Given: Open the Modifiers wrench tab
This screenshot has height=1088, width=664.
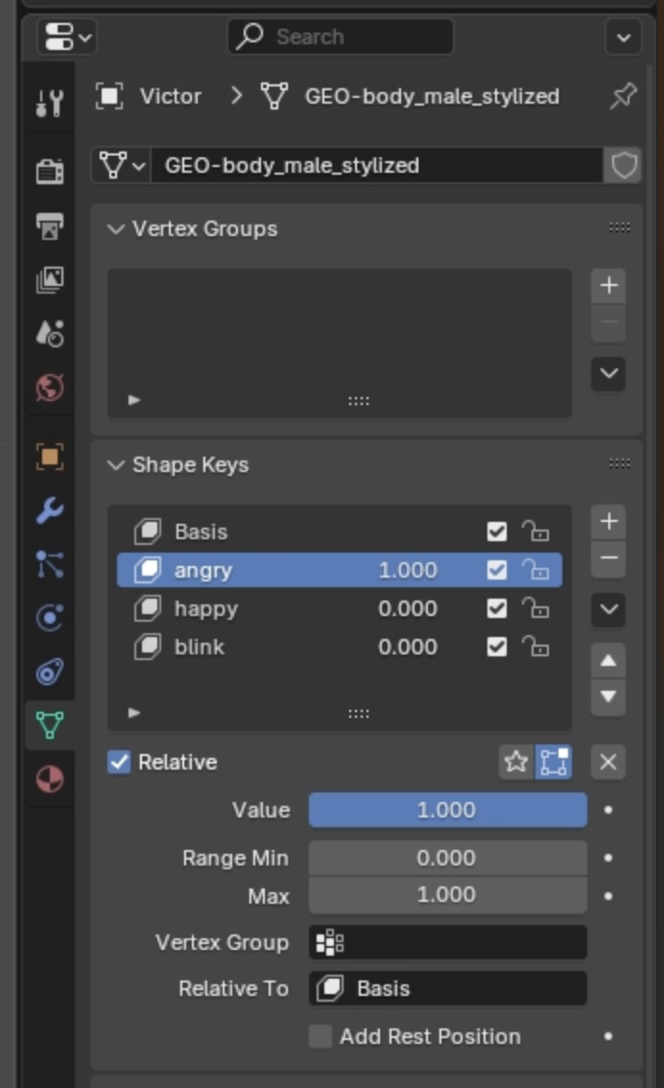Looking at the screenshot, I should tap(50, 510).
